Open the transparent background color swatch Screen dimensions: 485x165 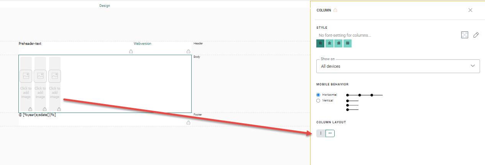pyautogui.click(x=464, y=35)
